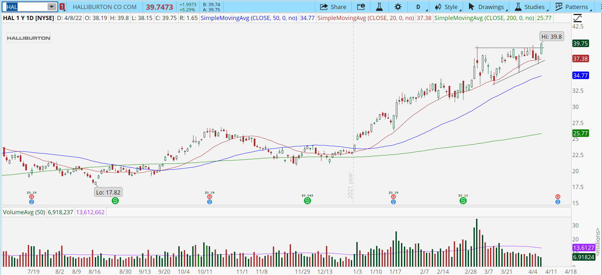Image resolution: width=602 pixels, height=275 pixels.
Task: Click the flask icon left of the gear
Action: tap(379, 7)
